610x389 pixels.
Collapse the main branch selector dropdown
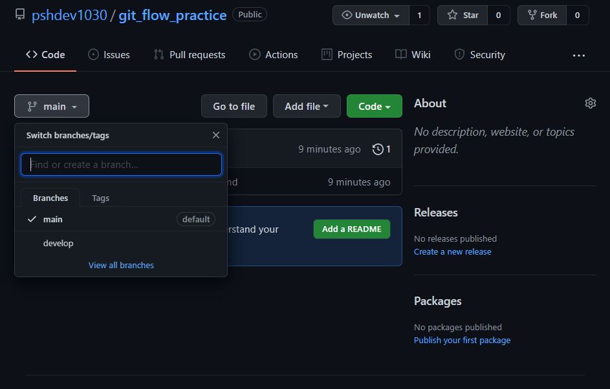click(52, 106)
